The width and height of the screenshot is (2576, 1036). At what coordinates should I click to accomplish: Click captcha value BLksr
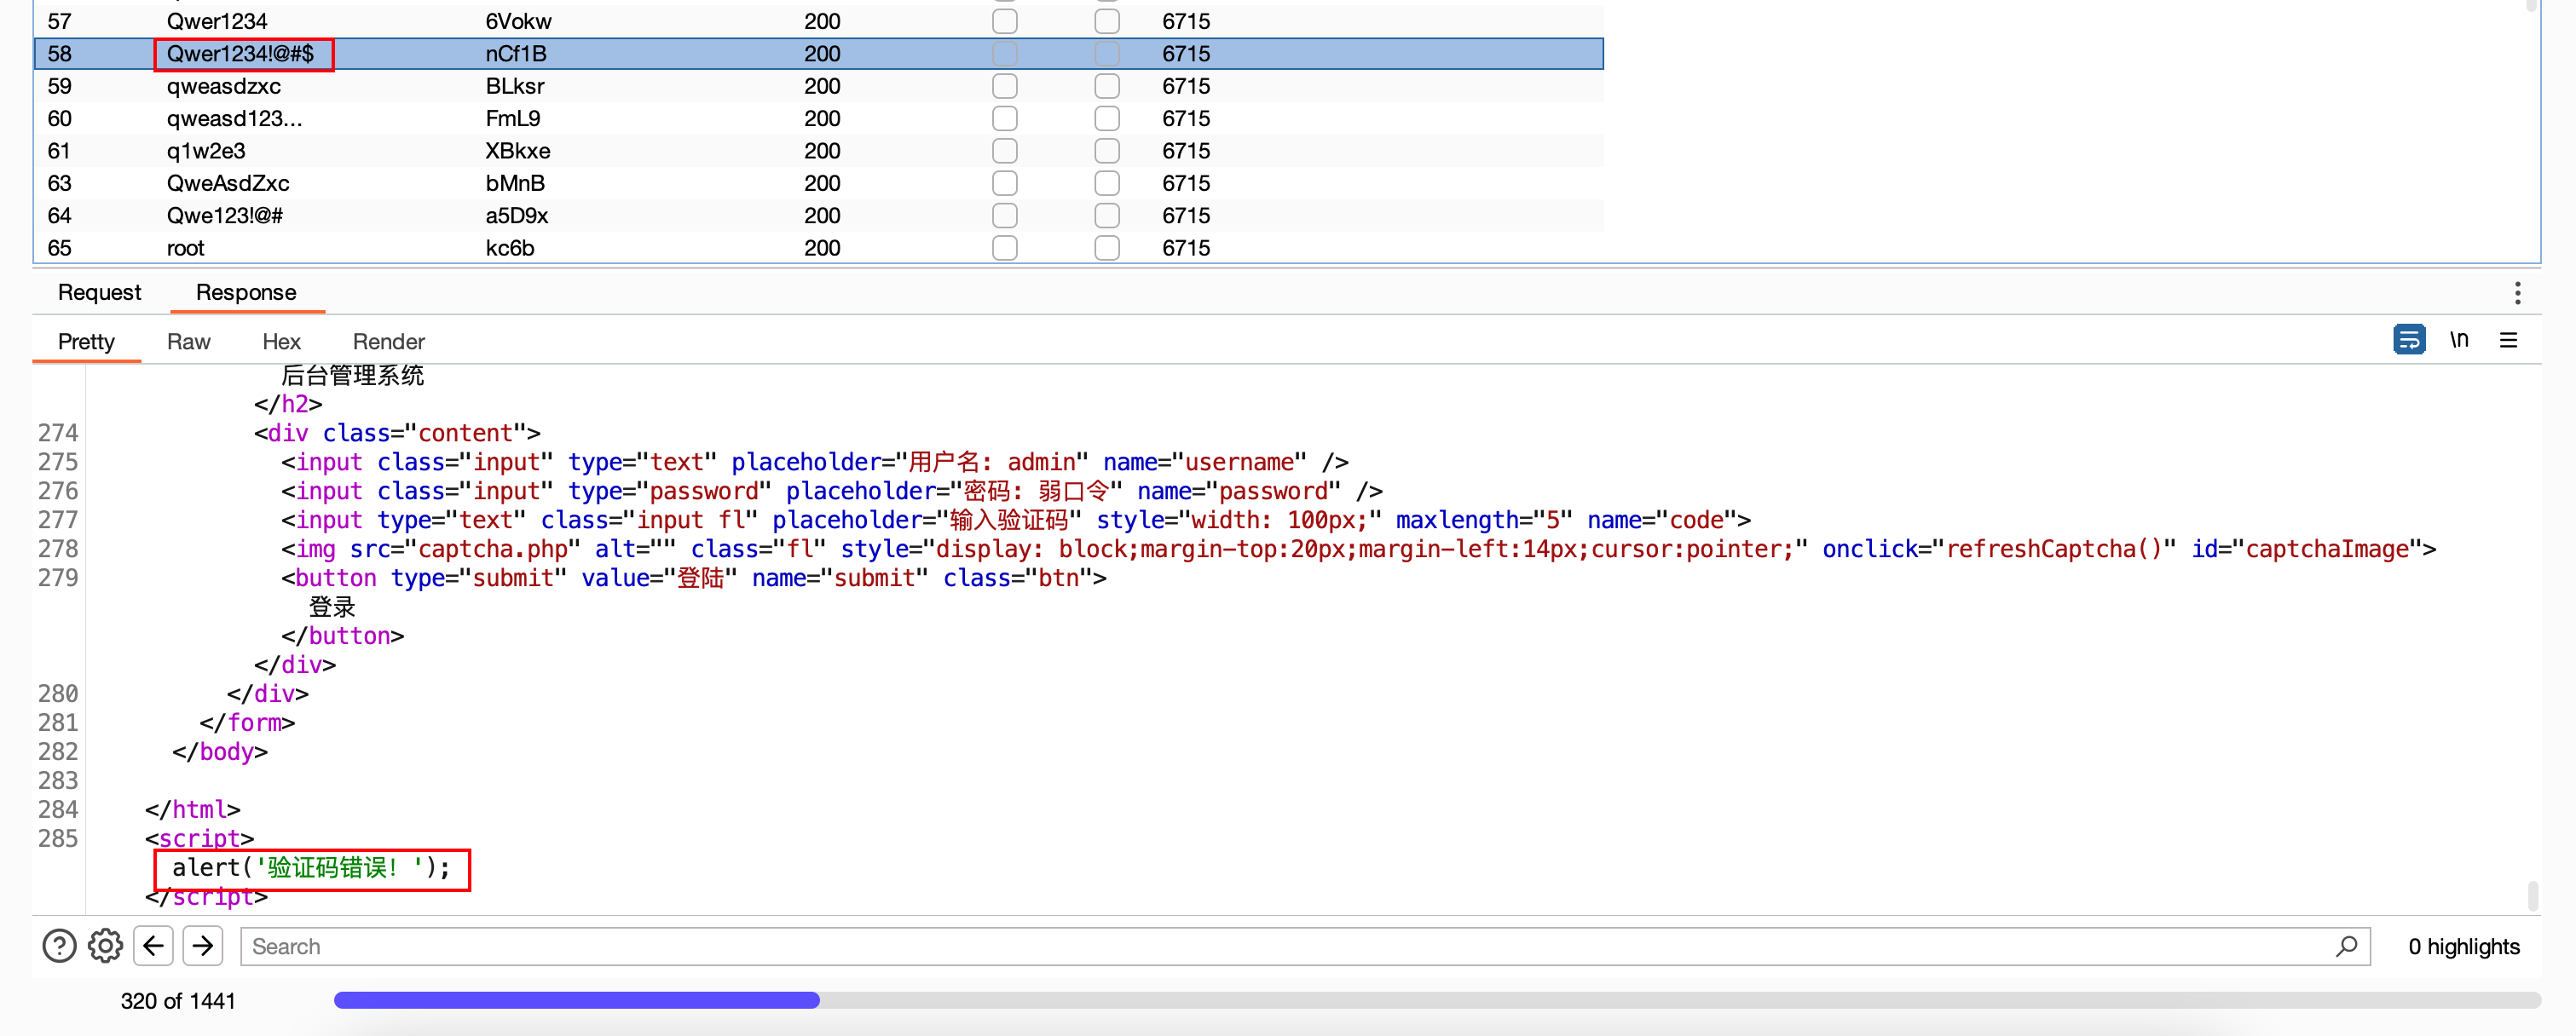point(515,86)
